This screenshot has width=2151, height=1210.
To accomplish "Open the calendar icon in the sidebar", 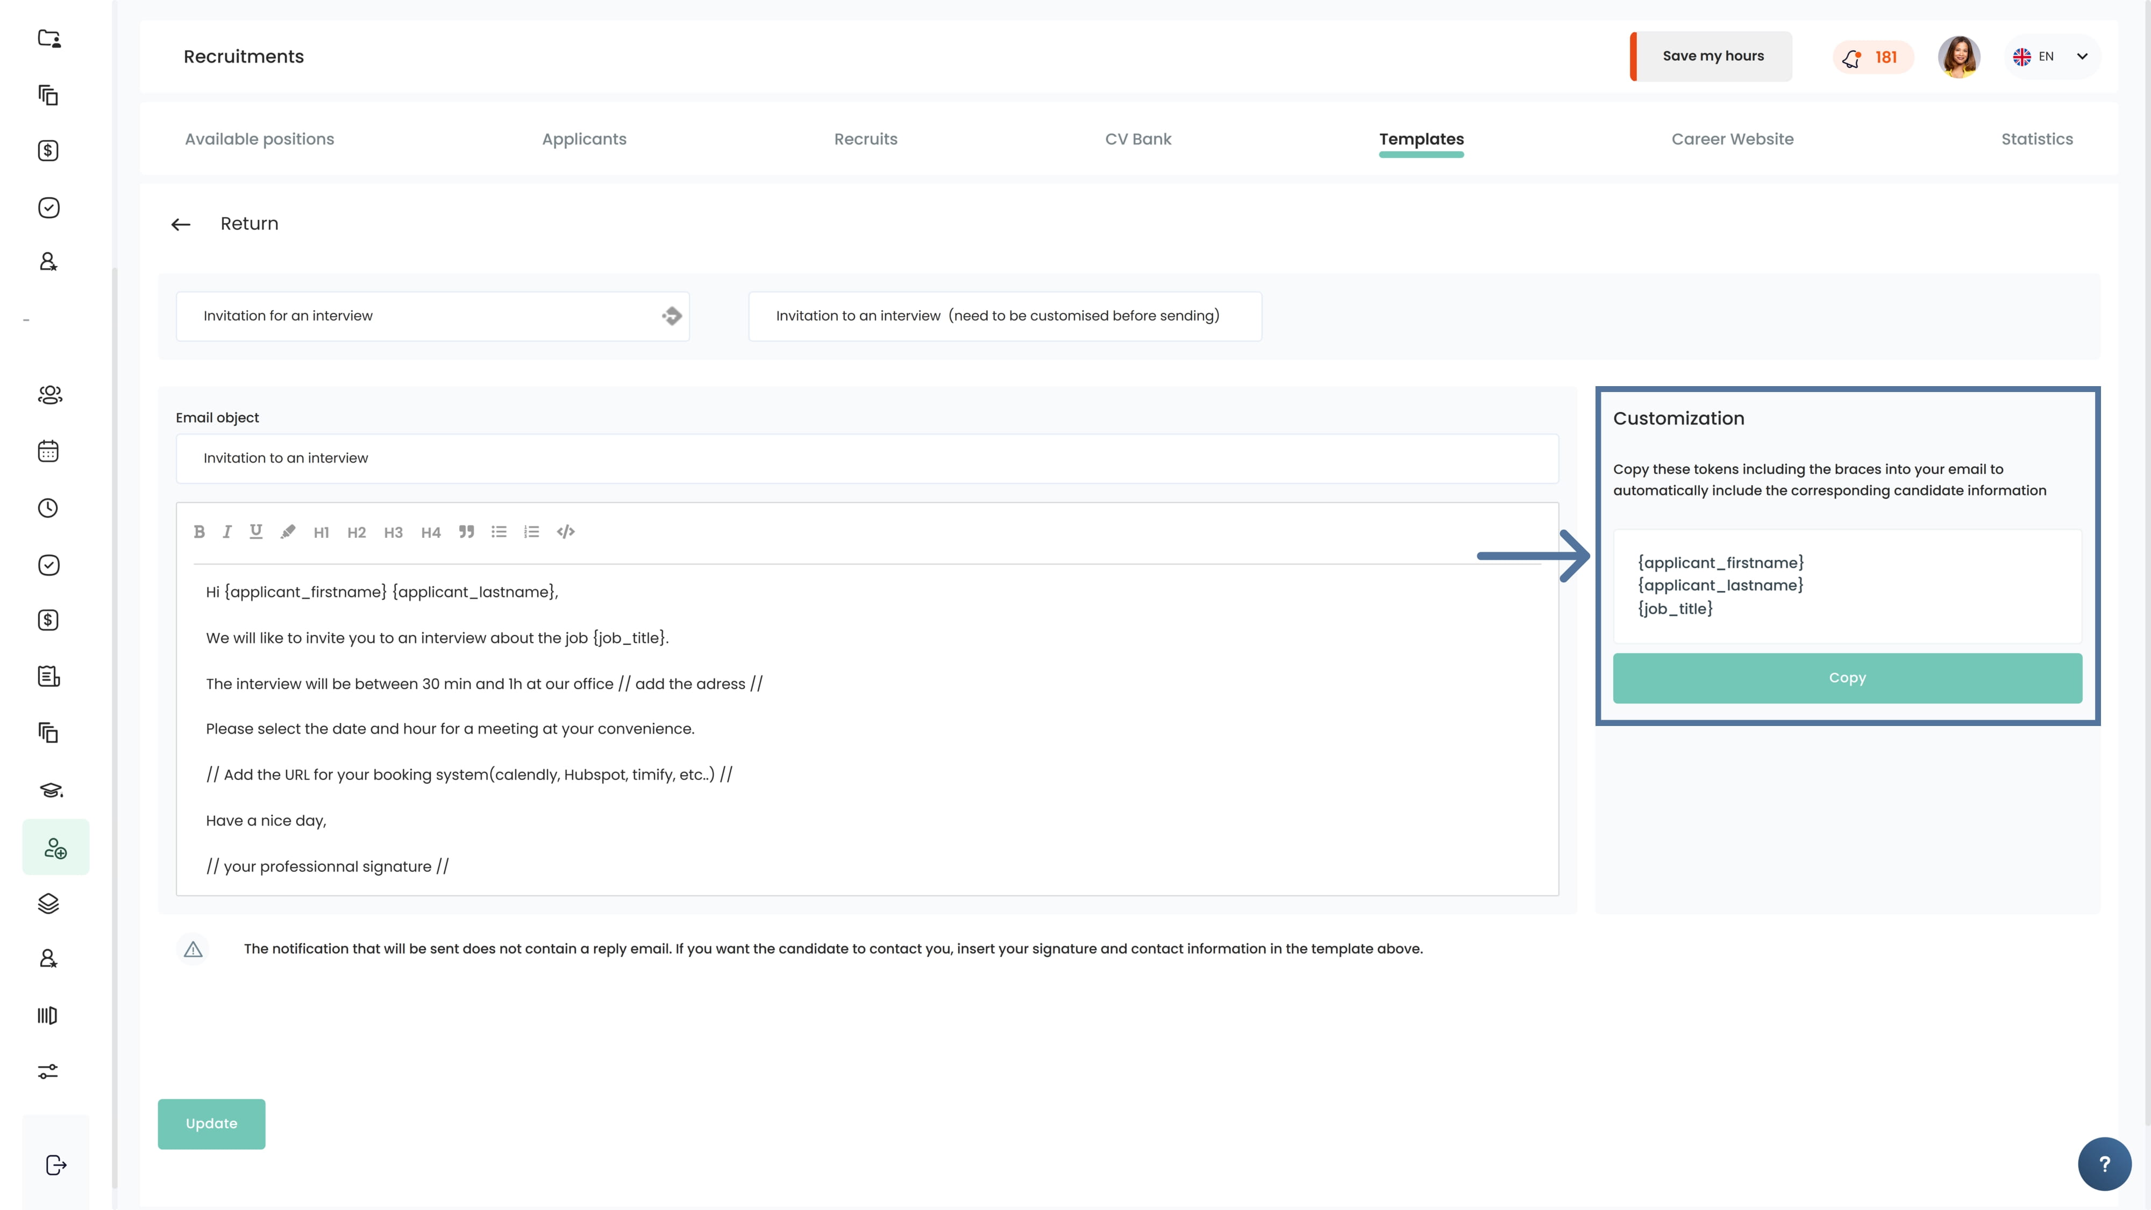I will (48, 452).
